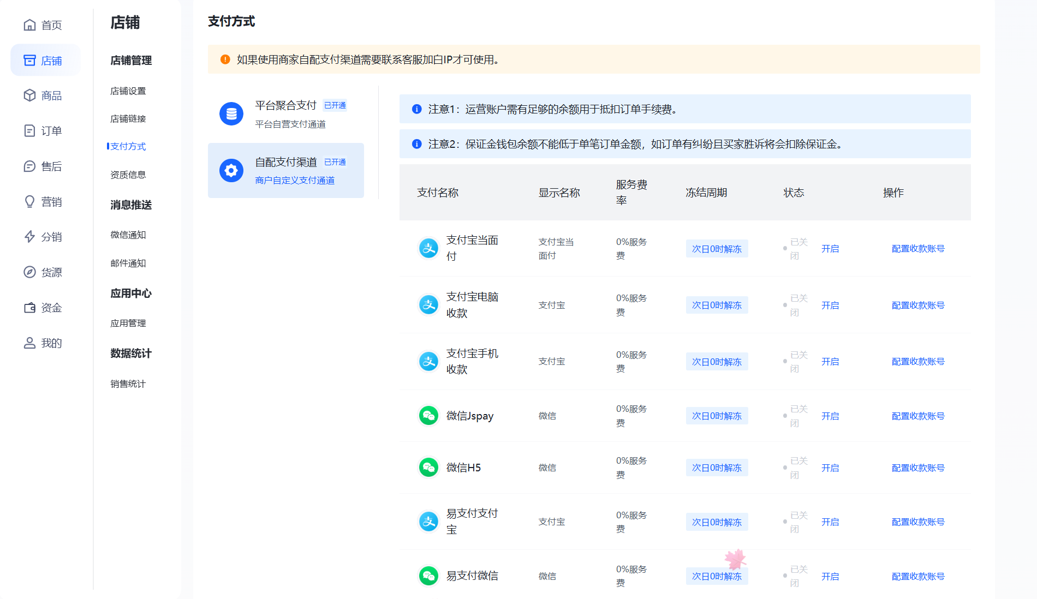Enable 支付宝当面付 with 开启
The height and width of the screenshot is (599, 1037).
[x=830, y=249]
